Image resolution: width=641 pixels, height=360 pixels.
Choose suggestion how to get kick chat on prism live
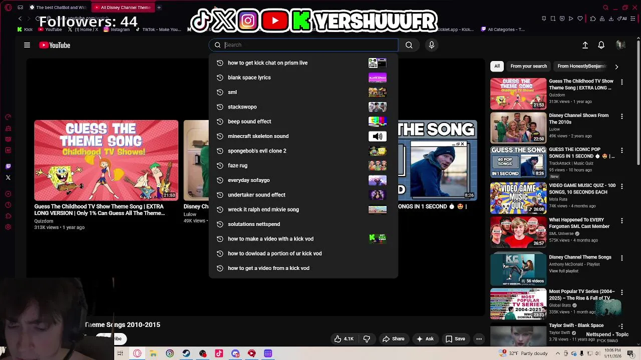point(303,63)
